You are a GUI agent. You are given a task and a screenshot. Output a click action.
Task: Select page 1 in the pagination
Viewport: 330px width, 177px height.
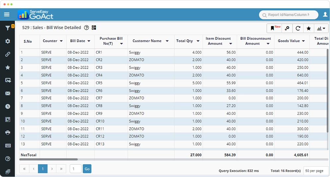tap(42, 169)
